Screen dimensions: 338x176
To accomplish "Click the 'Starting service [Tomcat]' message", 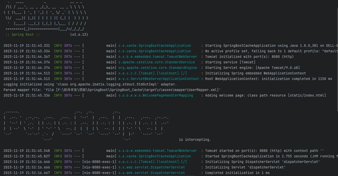I will click(230, 62).
